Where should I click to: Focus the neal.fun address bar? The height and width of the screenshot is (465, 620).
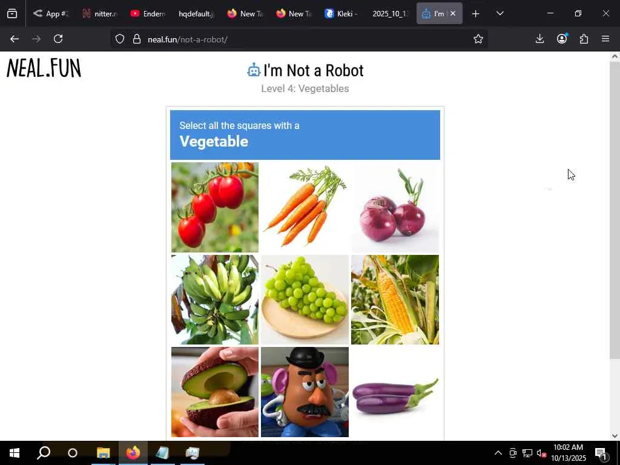point(300,39)
